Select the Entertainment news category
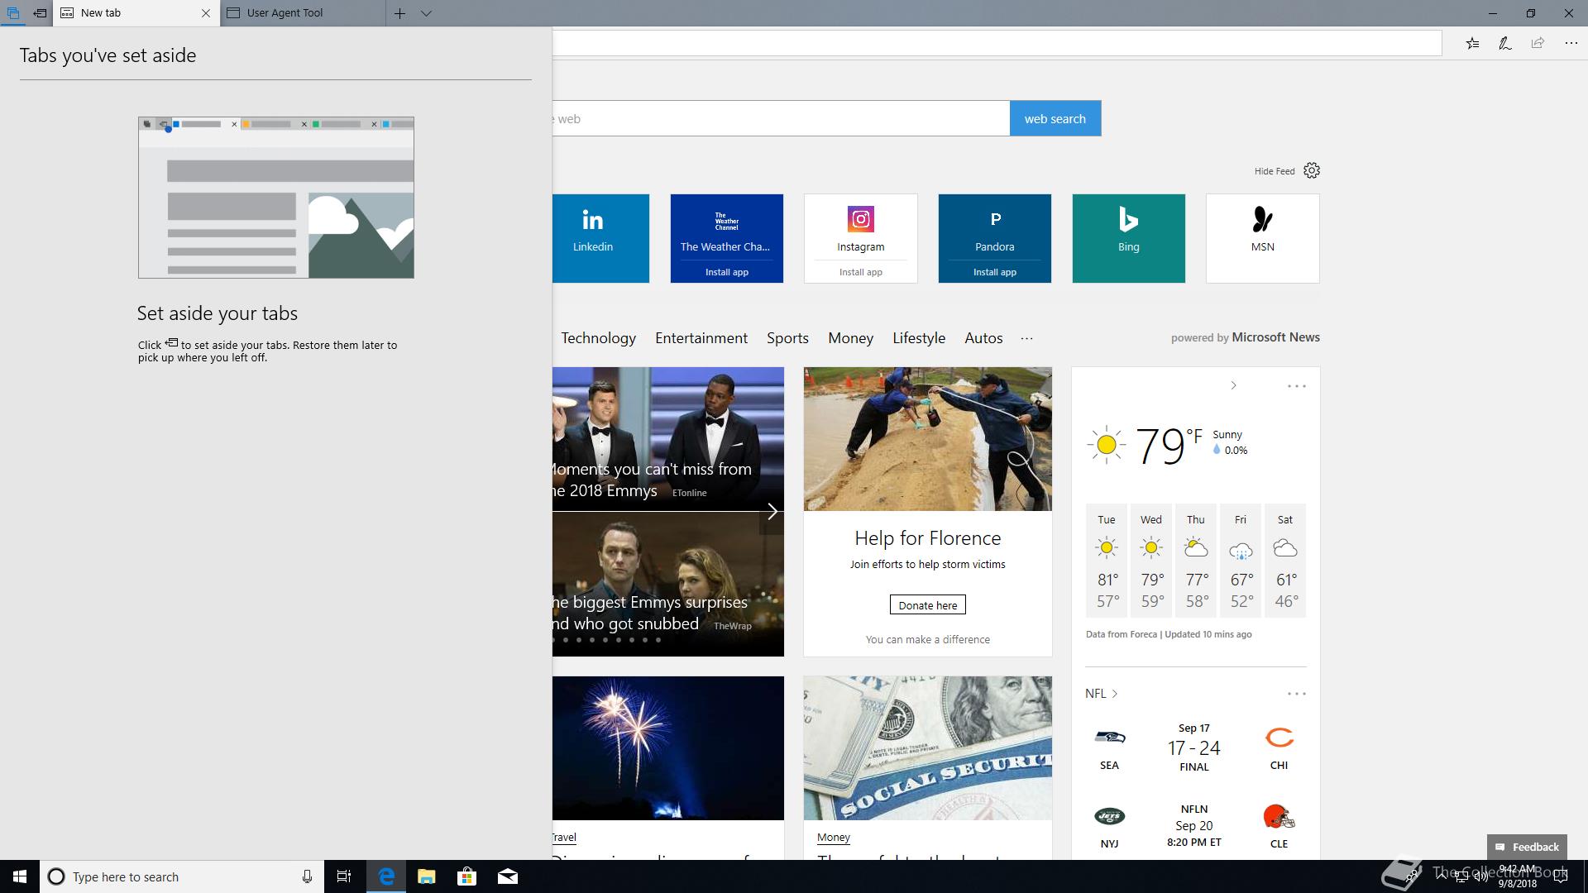This screenshot has width=1588, height=893. 701,338
